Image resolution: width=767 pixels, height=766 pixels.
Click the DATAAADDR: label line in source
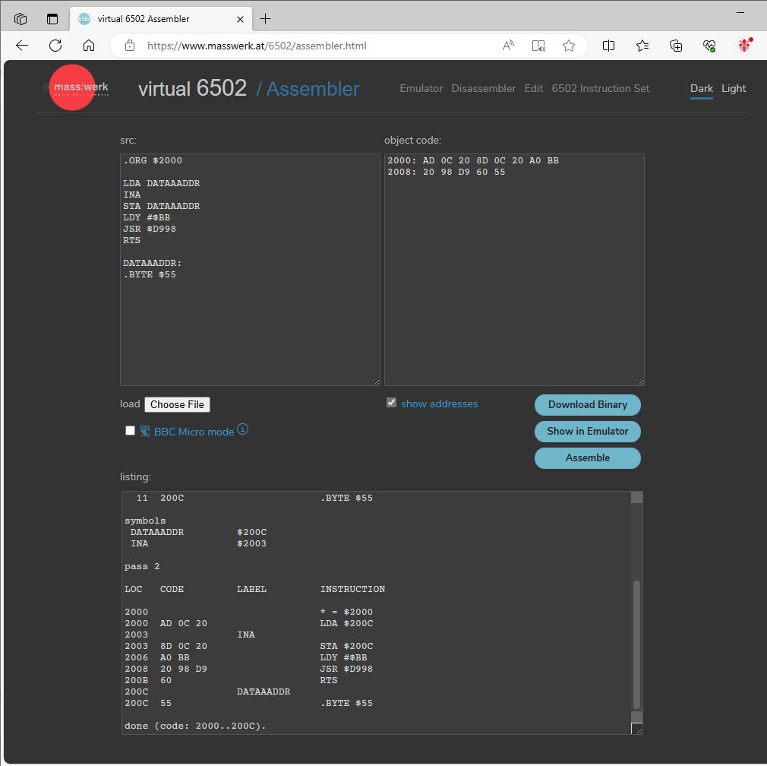click(153, 264)
